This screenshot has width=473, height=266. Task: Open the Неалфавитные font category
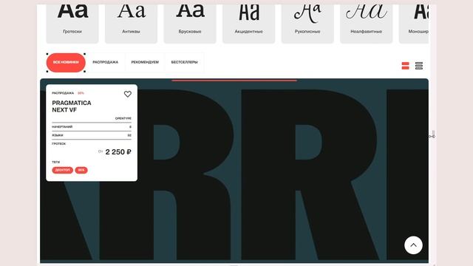click(367, 24)
